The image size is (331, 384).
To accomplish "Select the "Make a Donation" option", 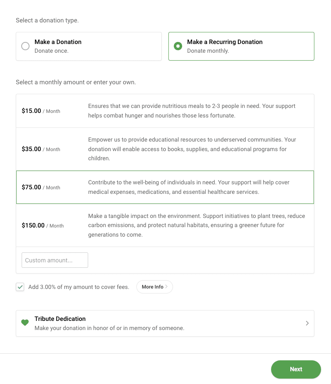I will point(89,46).
